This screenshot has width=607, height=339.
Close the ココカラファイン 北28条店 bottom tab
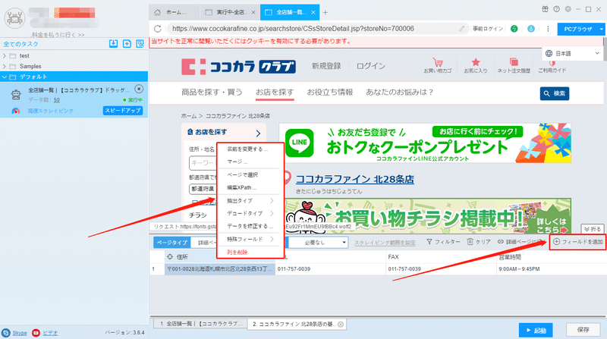click(341, 325)
